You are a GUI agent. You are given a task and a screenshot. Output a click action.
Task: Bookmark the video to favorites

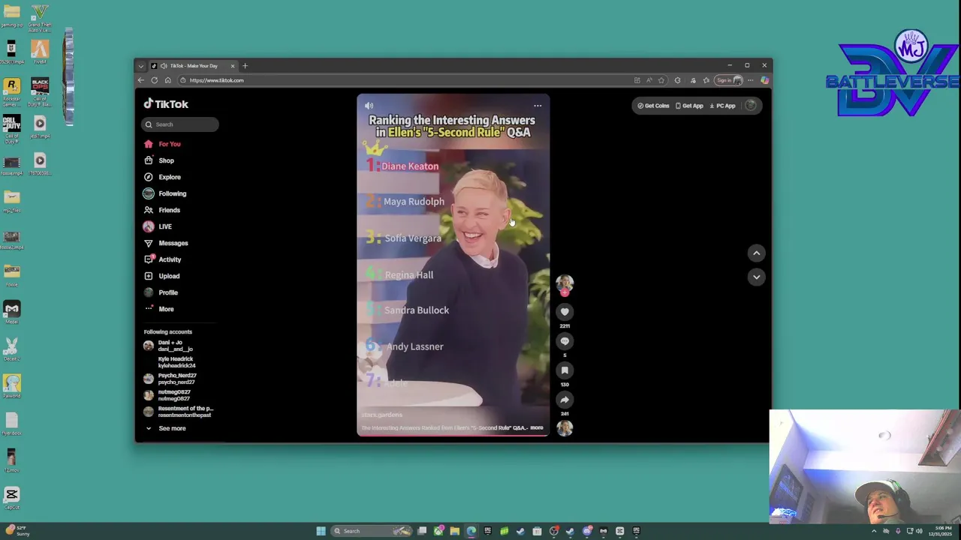click(565, 370)
